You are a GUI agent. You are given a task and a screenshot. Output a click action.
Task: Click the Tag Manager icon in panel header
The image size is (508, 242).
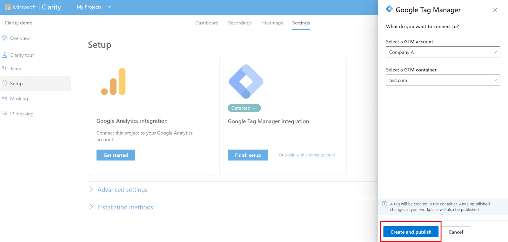pos(389,9)
